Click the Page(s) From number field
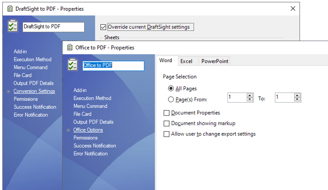This screenshot has width=328, height=190. (x=237, y=98)
